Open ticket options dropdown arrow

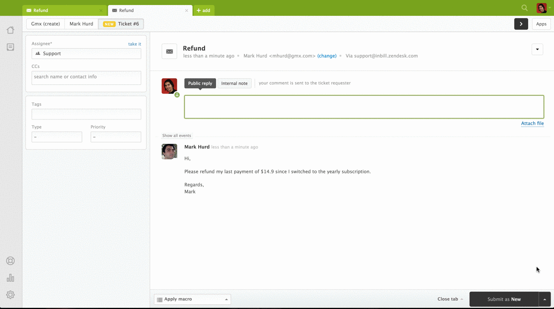click(x=537, y=49)
